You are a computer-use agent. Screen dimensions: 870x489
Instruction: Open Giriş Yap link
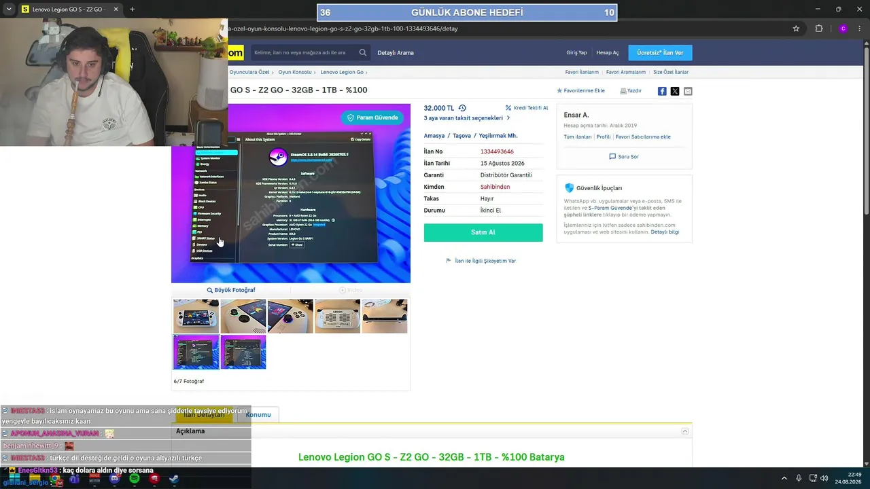(x=576, y=52)
